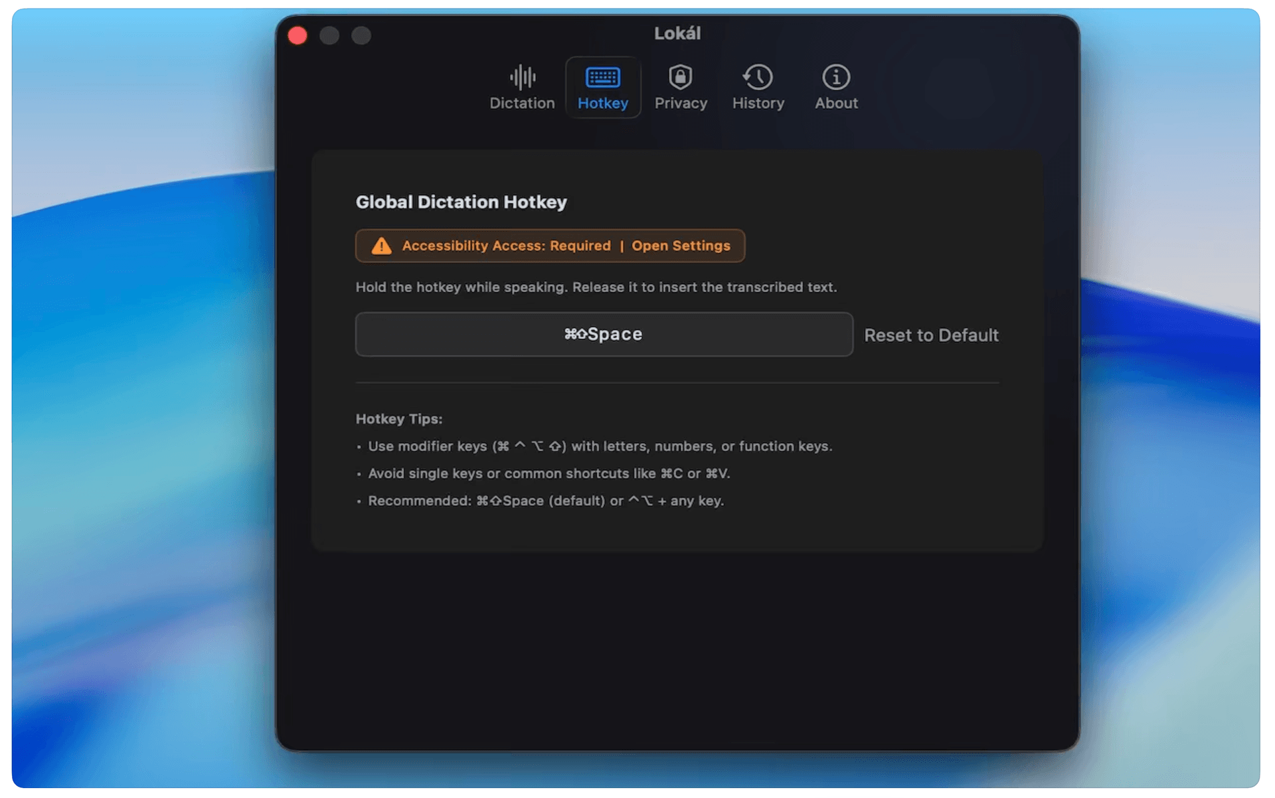Click the History clock icon
This screenshot has height=798, width=1275.
[758, 77]
